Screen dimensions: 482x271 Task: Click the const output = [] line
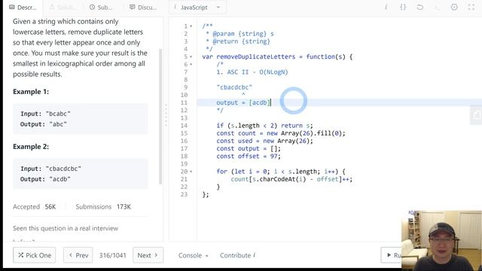click(x=249, y=149)
